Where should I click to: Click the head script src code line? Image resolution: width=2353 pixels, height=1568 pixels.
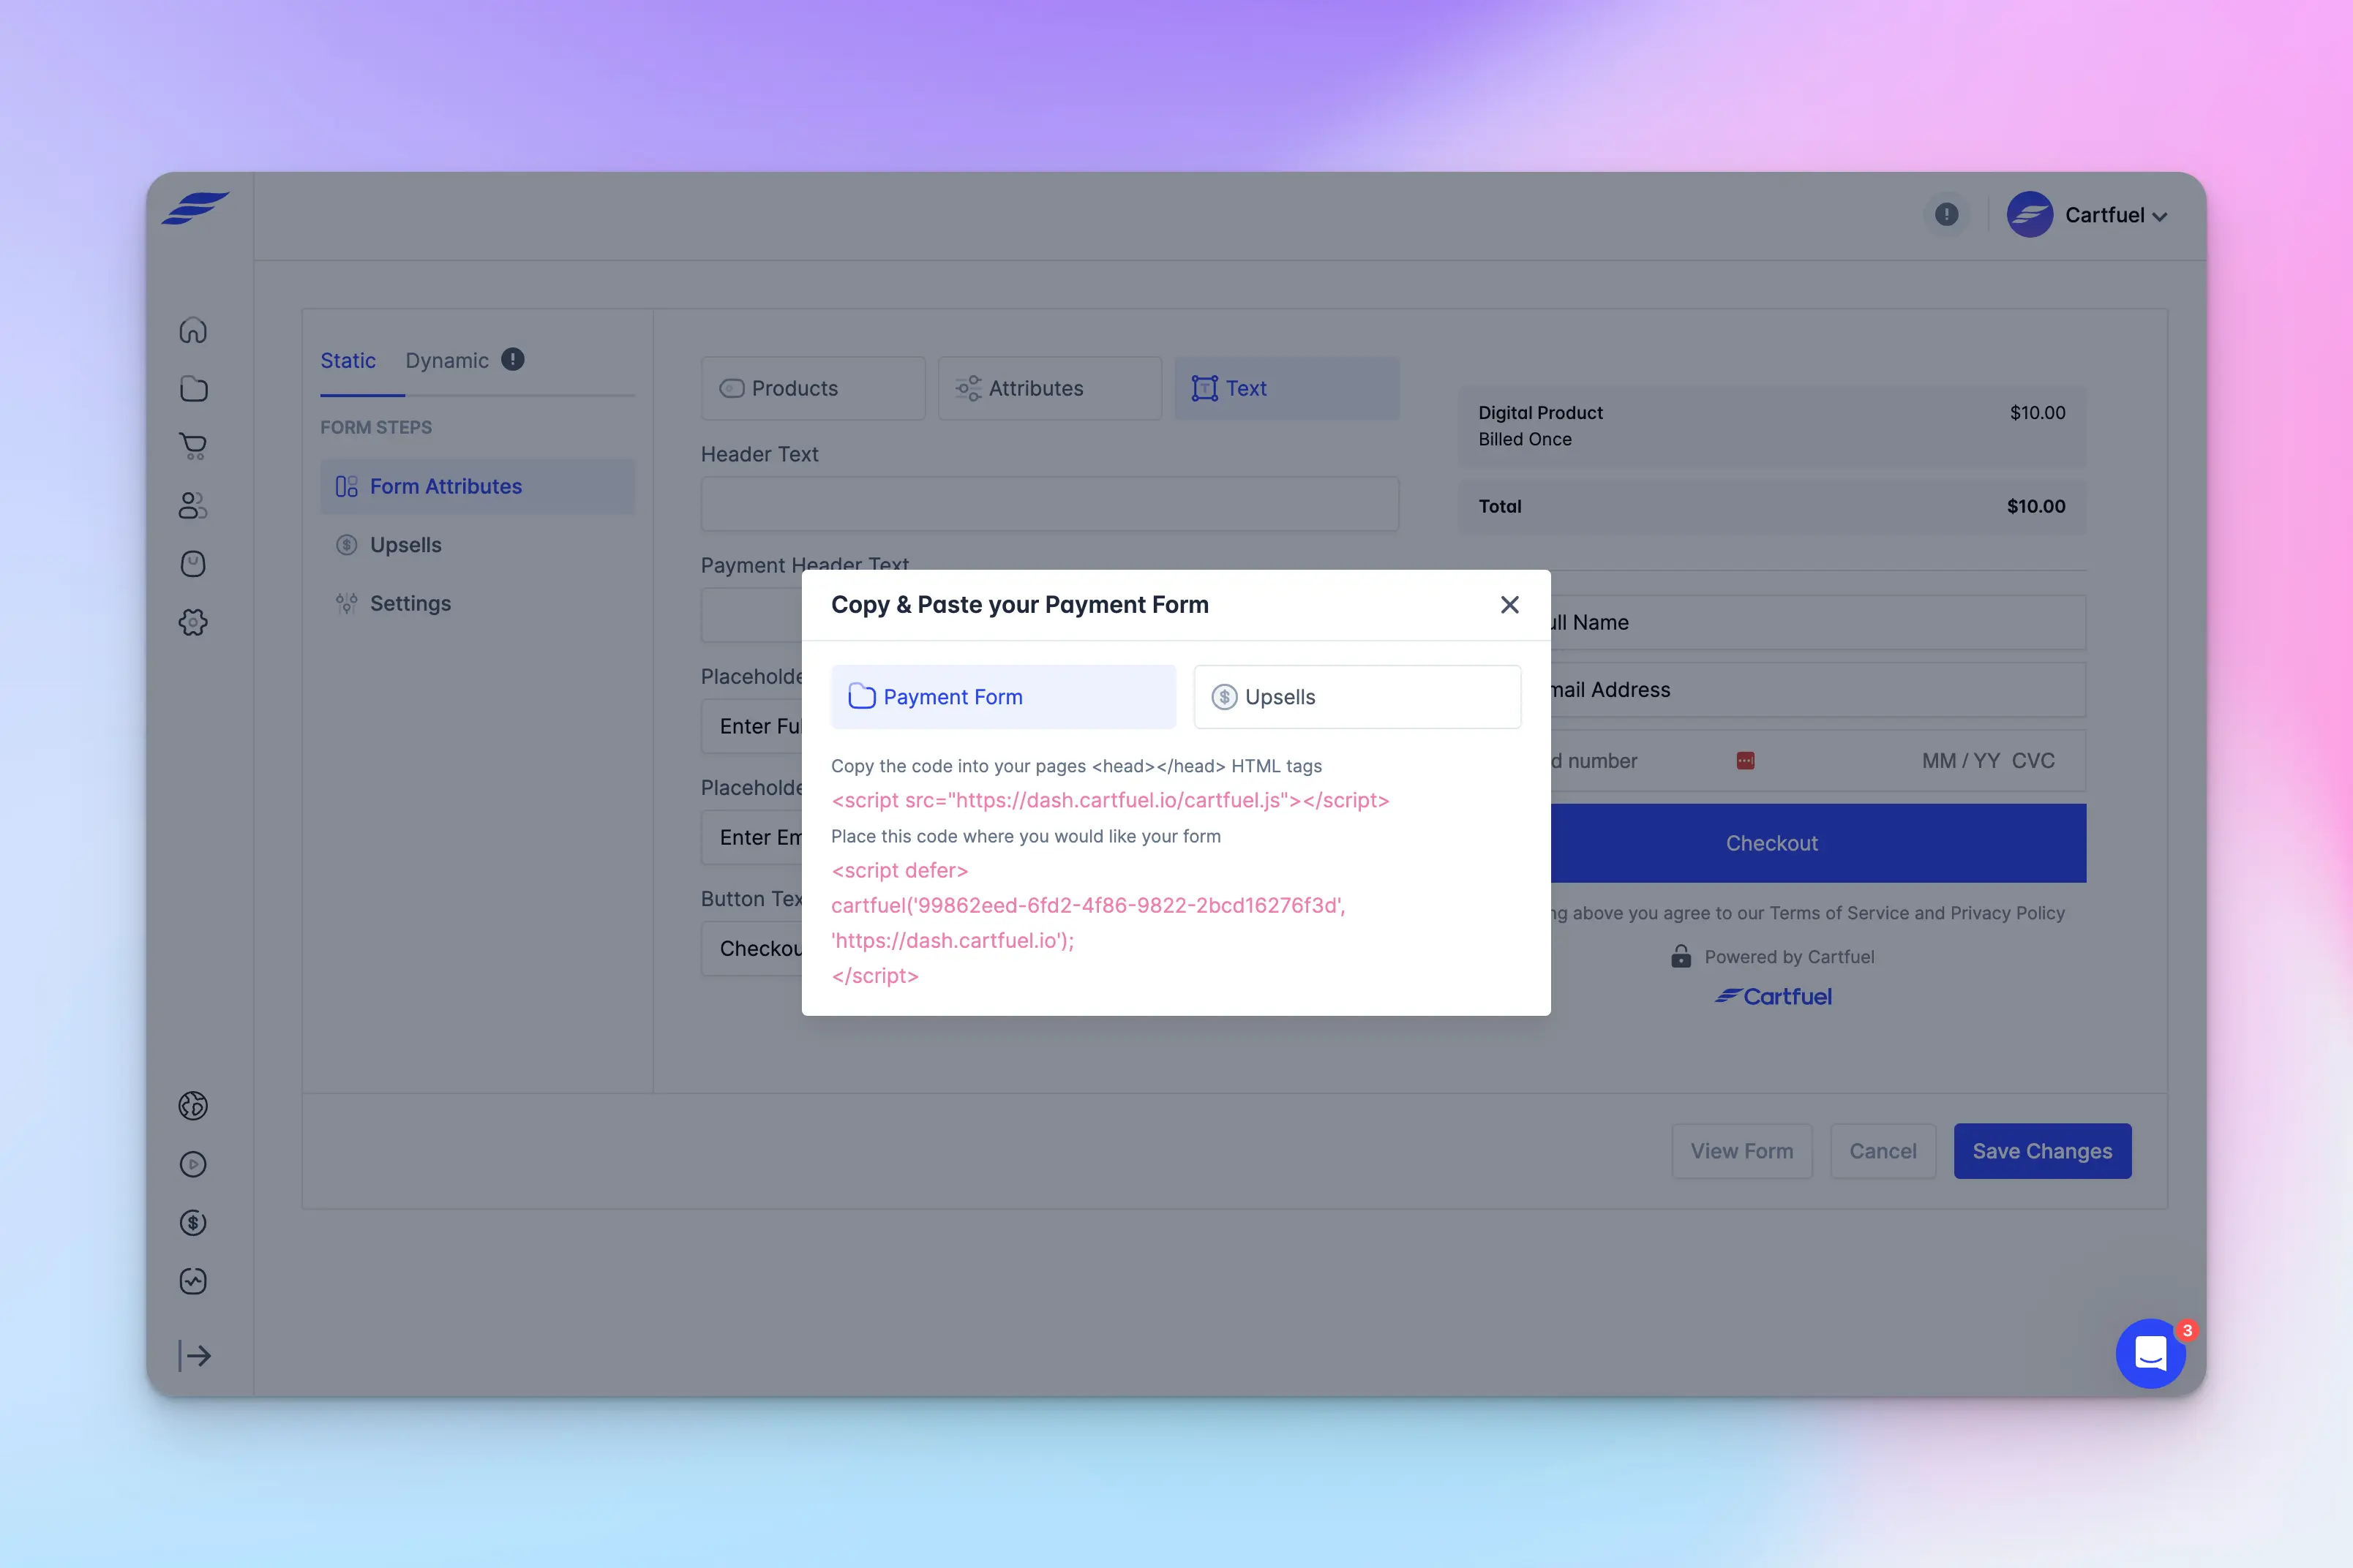click(x=1111, y=800)
